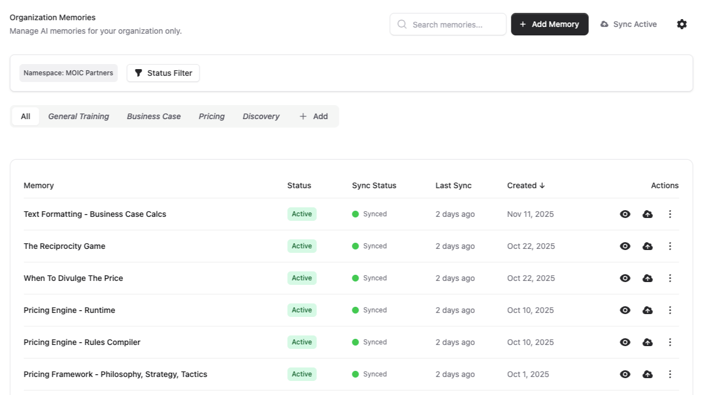Click the Sync Active cloud indicator
The width and height of the screenshot is (703, 395).
(628, 24)
